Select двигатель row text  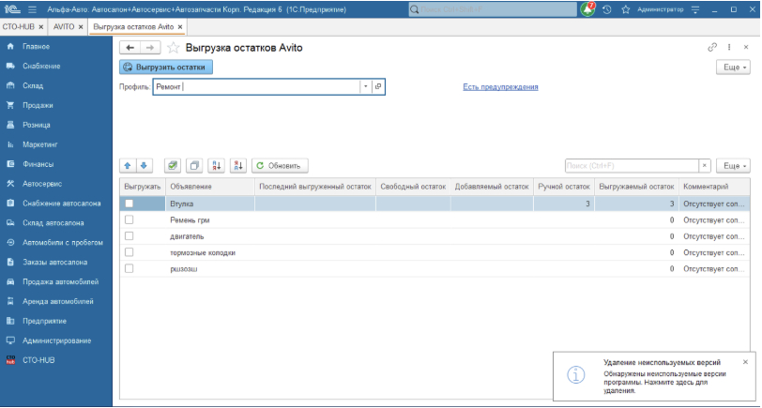click(x=187, y=236)
